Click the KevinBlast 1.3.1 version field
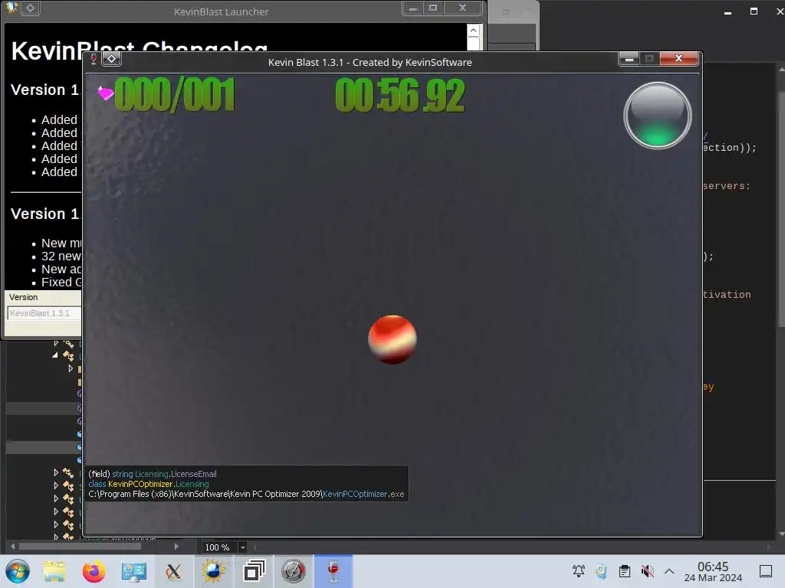Screen dimensions: 785x588 tap(44, 313)
